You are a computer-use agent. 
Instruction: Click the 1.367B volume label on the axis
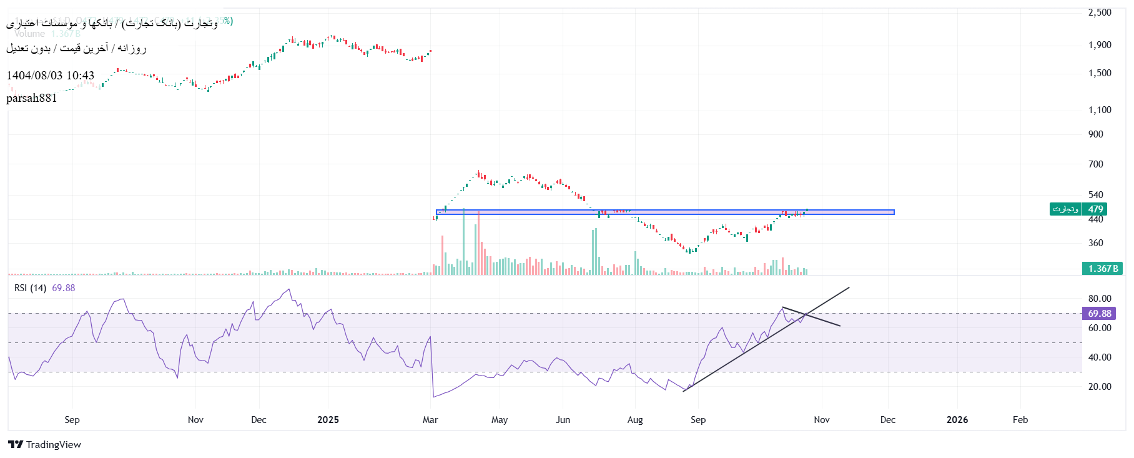point(1102,269)
